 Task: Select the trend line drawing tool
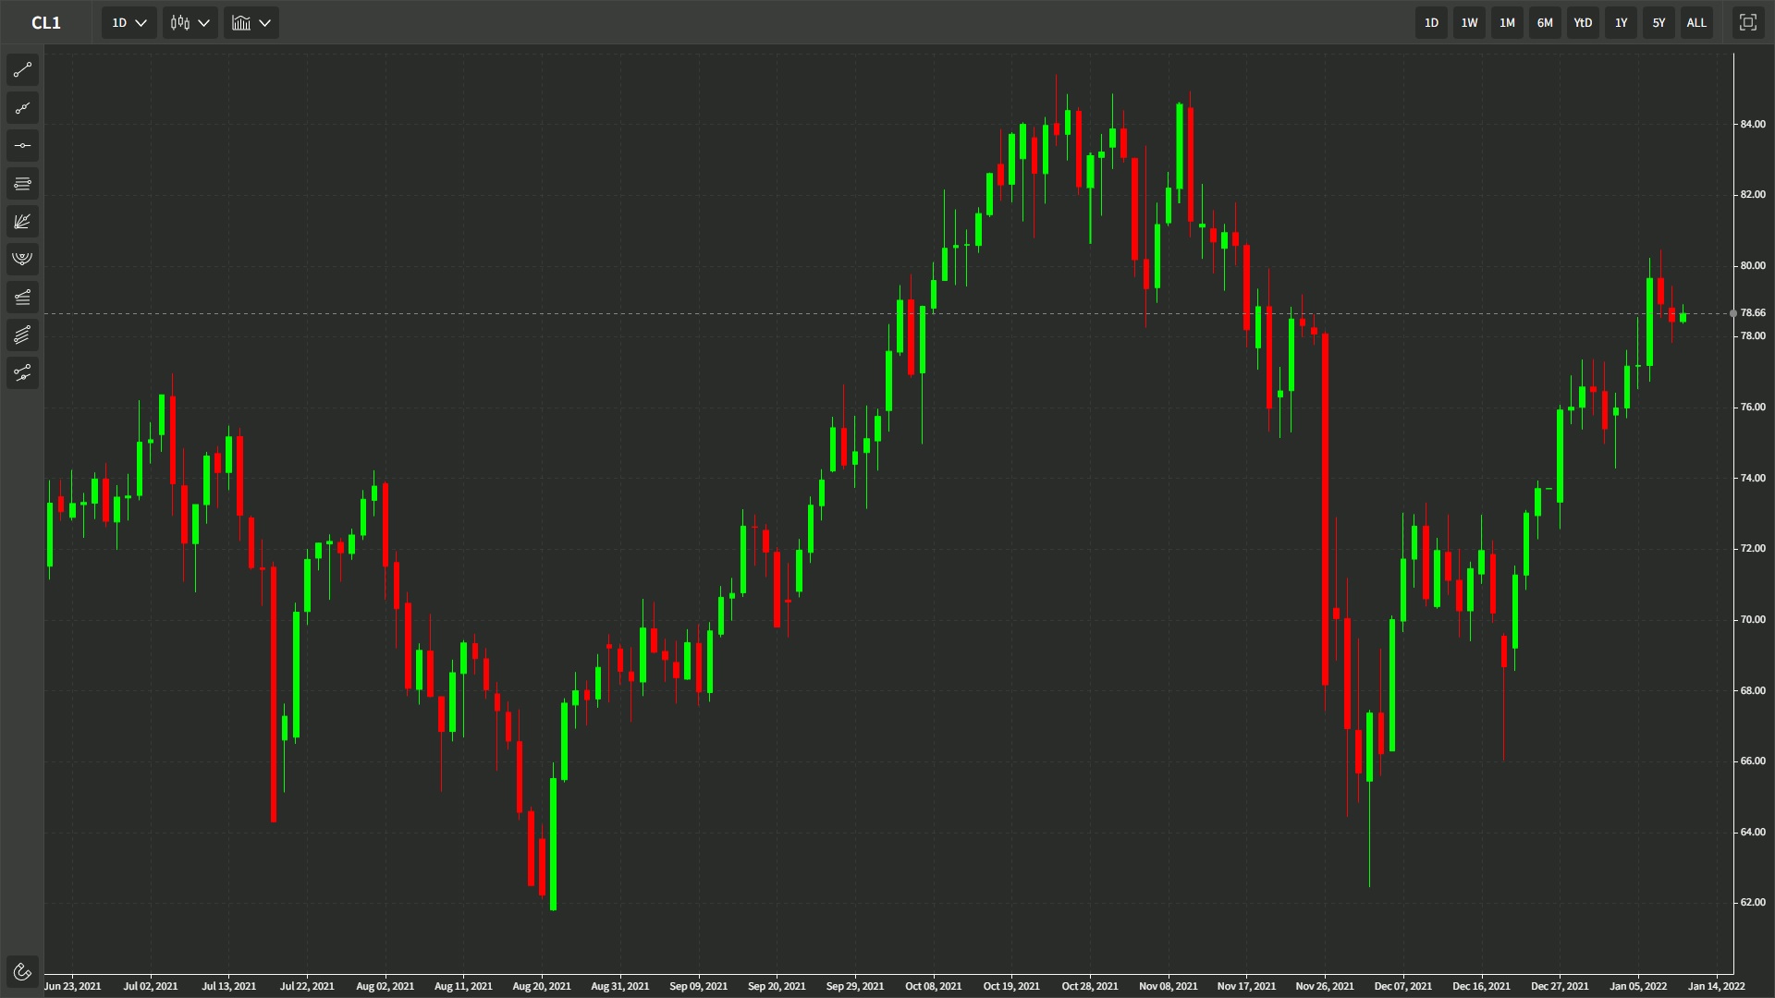click(x=22, y=70)
